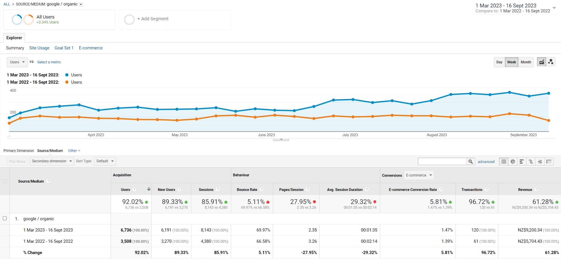Open help icon next to Transactions
This screenshot has width=561, height=260.
(486, 189)
